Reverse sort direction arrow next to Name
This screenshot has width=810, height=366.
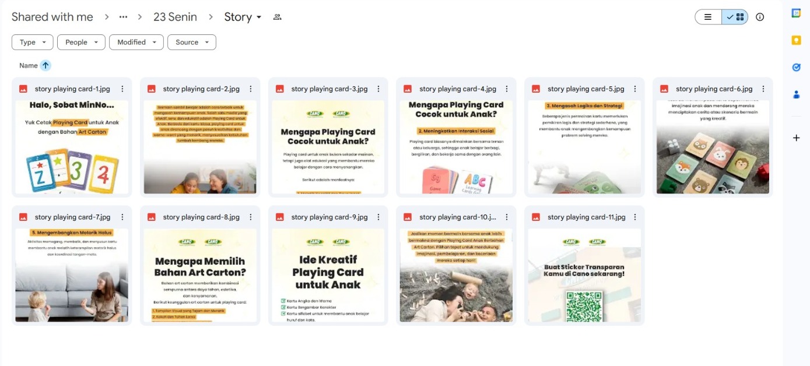point(46,66)
